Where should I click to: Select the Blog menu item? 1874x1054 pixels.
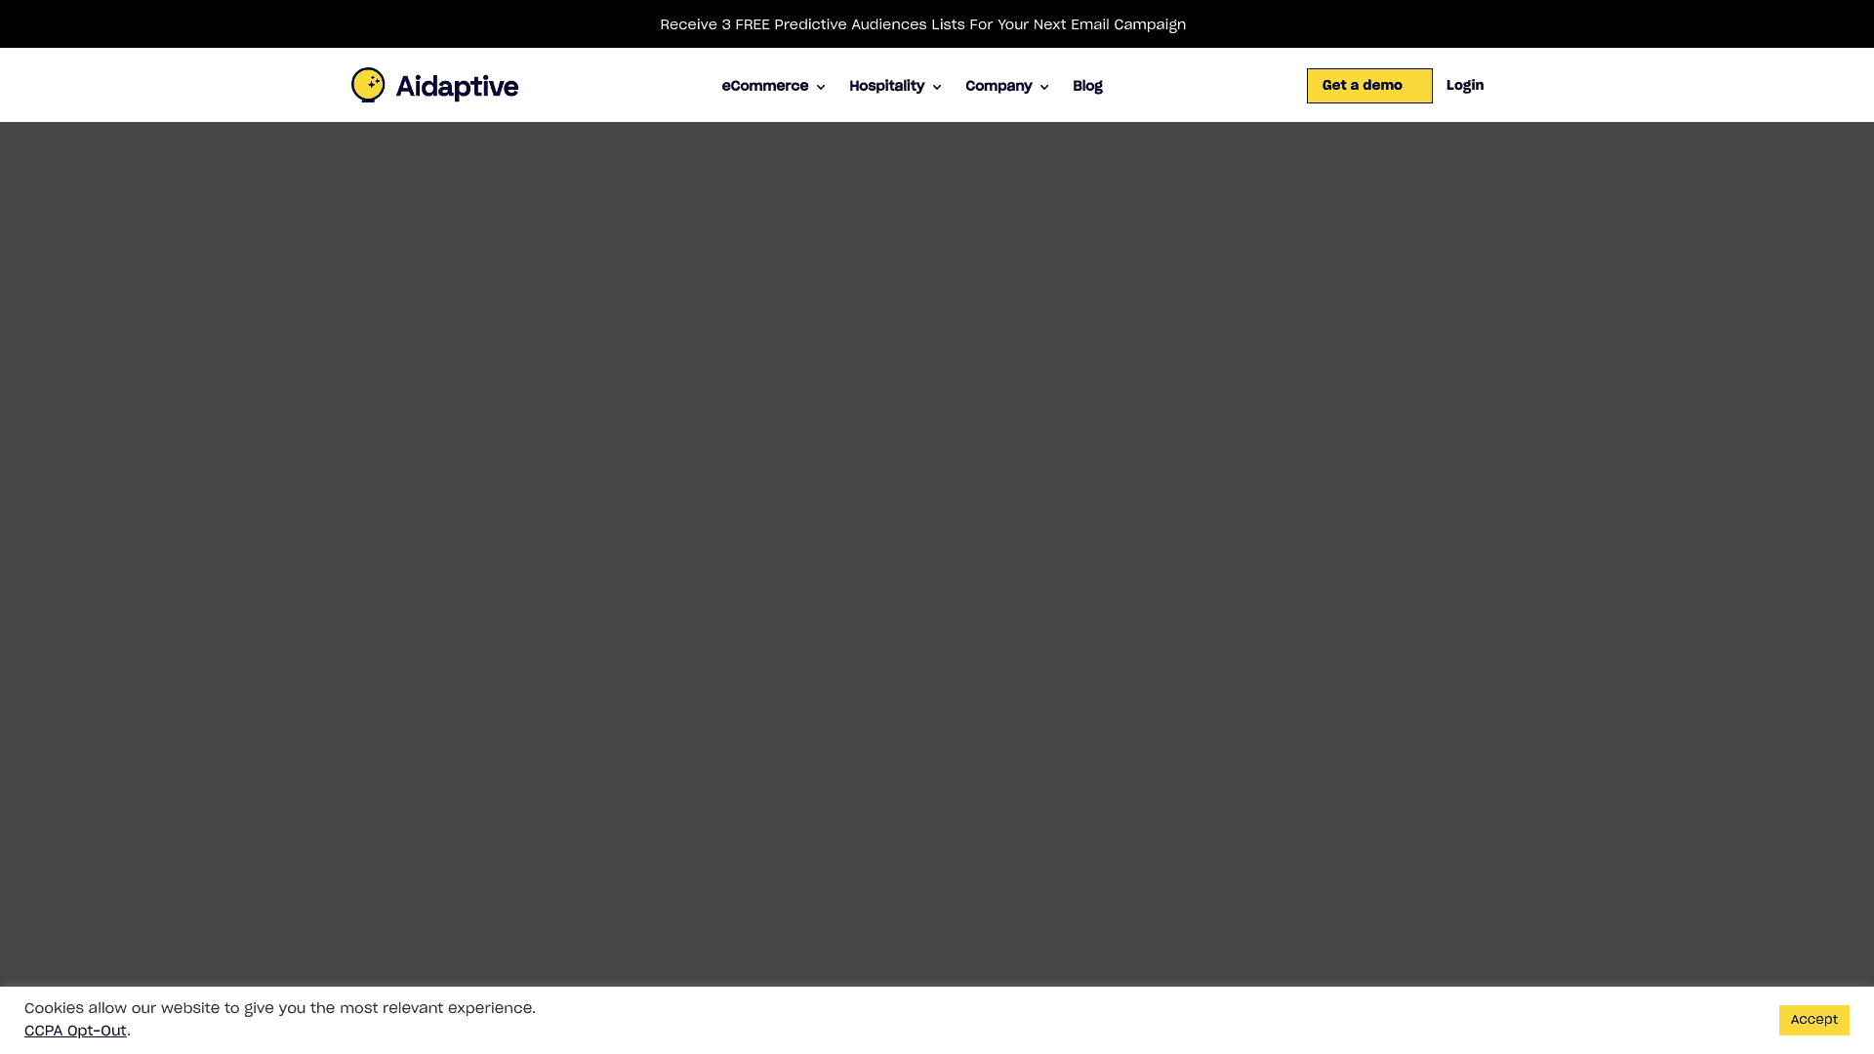1086,86
